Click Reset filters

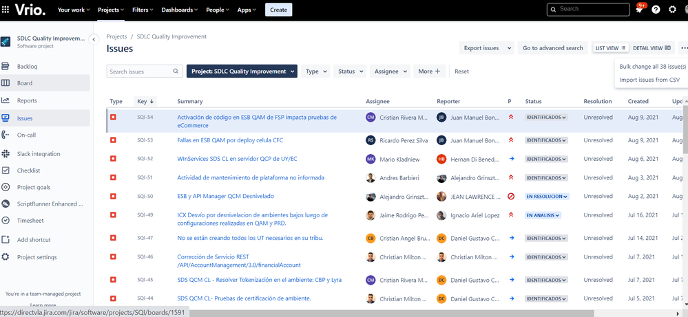(461, 72)
